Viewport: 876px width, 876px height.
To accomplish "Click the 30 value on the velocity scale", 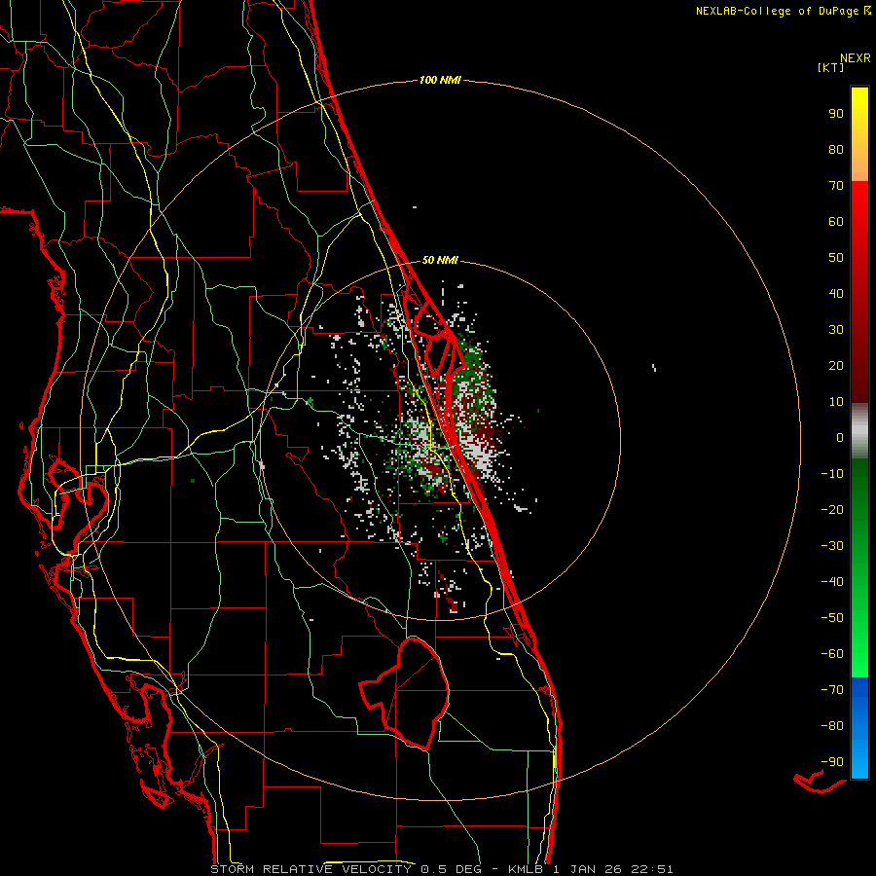I will [x=836, y=330].
